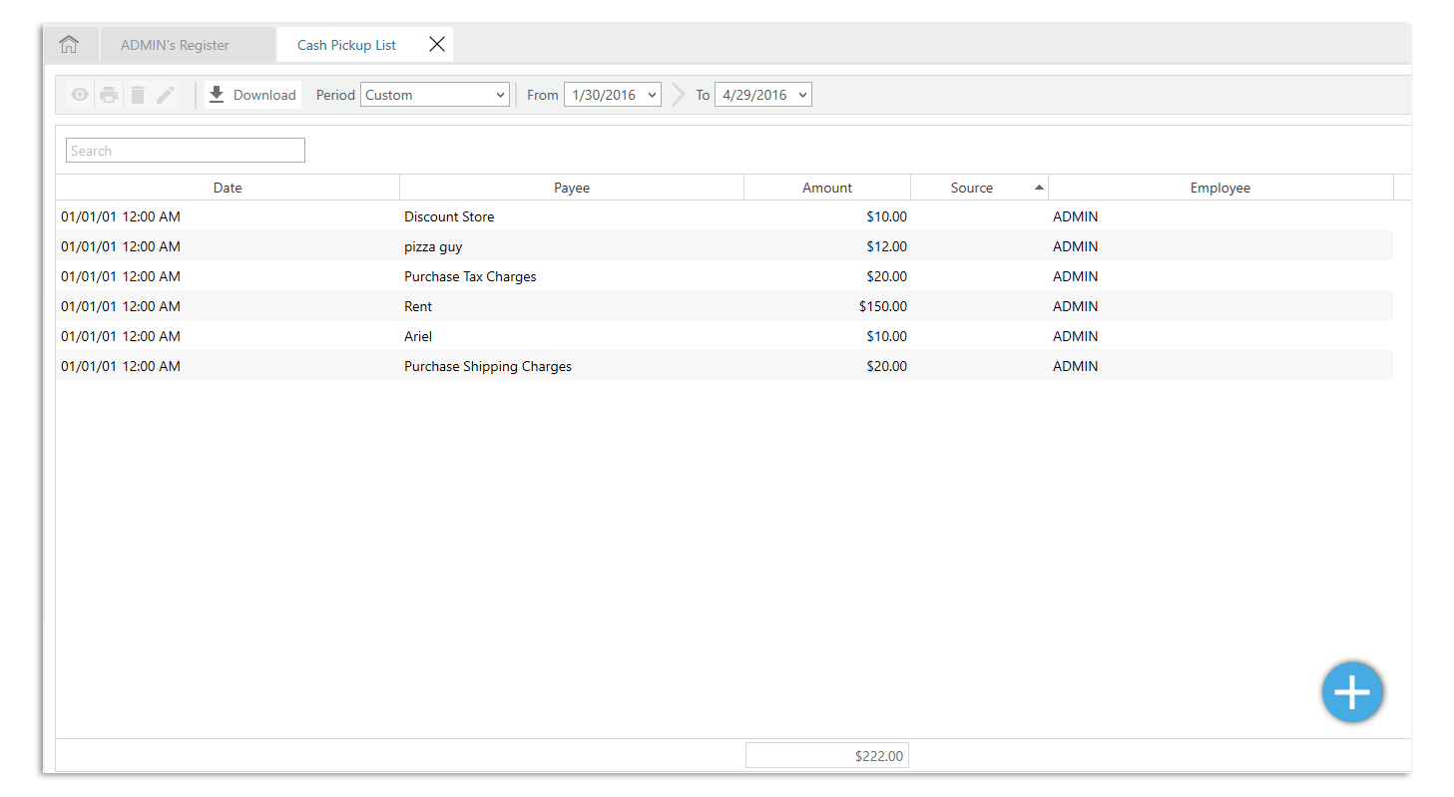Click the trash delete icon
1454x797 pixels.
point(138,94)
